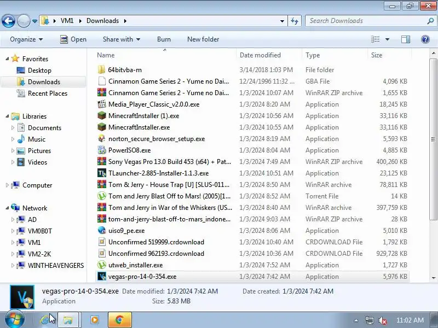Click the Tom and Jerry Blast Off torrent icon
The height and width of the screenshot is (328, 438).
coord(102,196)
